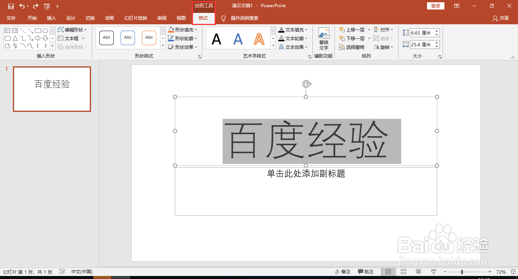The width and height of the screenshot is (518, 279).
Task: Open Text Outline (文本轮廓) menu
Action: click(293, 38)
